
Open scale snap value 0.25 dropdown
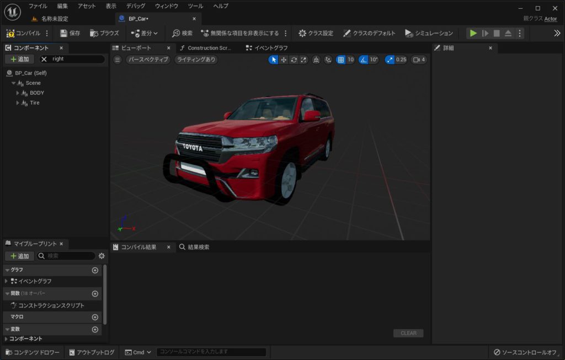[x=401, y=60]
